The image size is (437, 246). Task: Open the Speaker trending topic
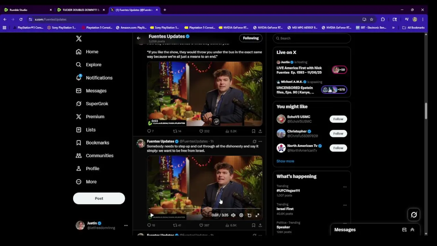(283, 227)
